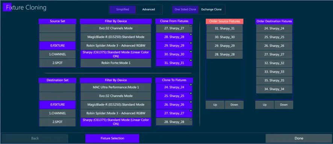Screen dimensions: 333x144
Task: Select One Sided Clone option
Action: coord(185,9)
